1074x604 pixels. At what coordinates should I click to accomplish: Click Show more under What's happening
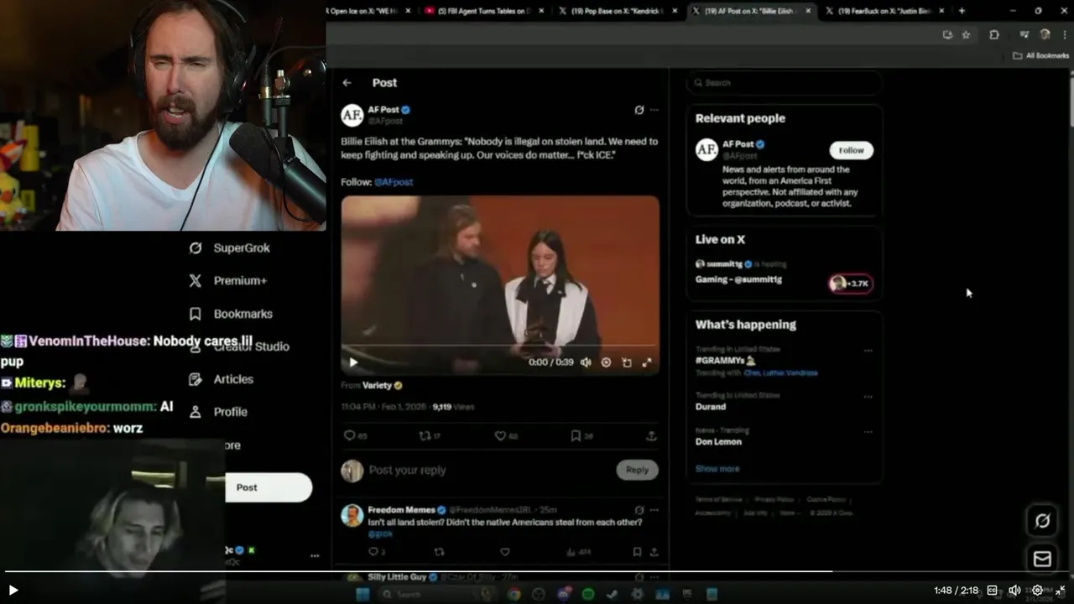[x=717, y=469]
